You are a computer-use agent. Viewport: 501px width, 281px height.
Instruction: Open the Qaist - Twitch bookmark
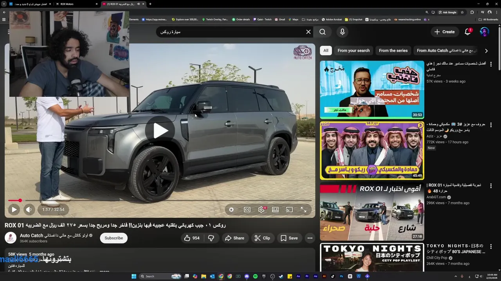pos(262,20)
